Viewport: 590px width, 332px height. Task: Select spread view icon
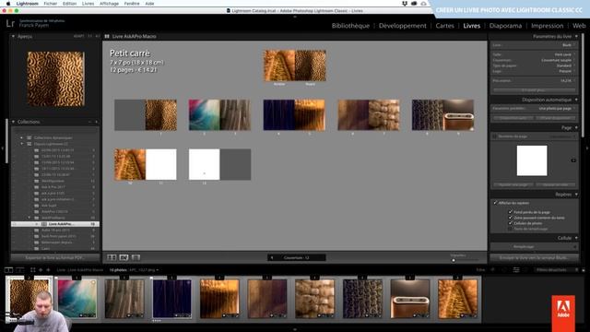pos(124,257)
